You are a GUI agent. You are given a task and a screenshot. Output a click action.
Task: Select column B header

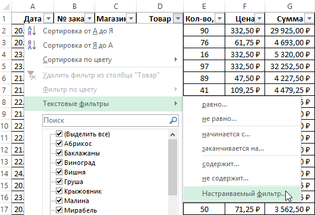(74, 6)
